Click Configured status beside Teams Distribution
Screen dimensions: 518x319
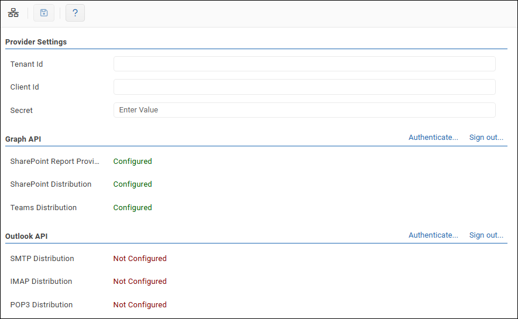132,208
